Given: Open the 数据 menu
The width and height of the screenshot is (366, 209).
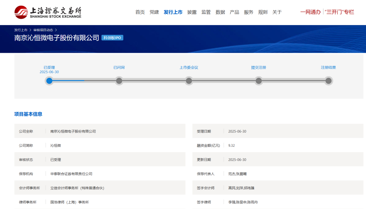Looking at the screenshot, I should coord(220,12).
